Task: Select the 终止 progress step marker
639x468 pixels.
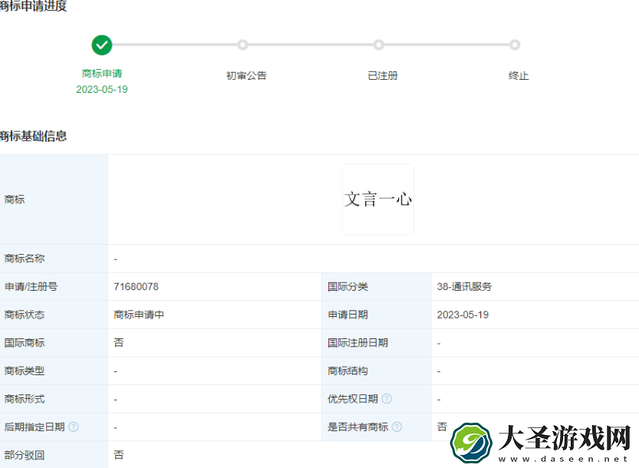Action: pos(515,44)
